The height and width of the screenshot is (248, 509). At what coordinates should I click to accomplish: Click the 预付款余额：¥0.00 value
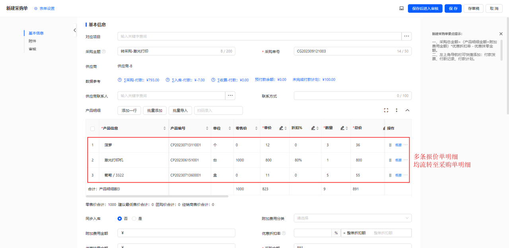point(270,79)
